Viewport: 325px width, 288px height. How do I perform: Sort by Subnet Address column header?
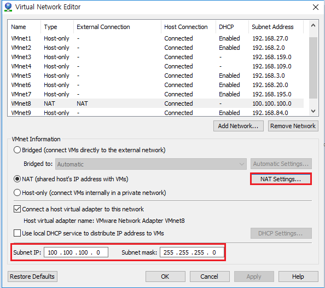(x=276, y=27)
